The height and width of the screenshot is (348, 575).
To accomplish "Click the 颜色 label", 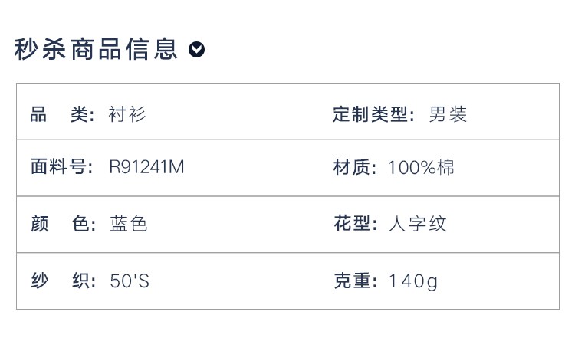I will coord(64,224).
